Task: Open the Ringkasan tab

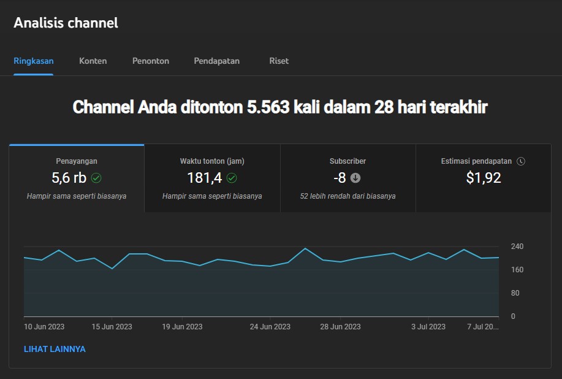Action: 34,61
